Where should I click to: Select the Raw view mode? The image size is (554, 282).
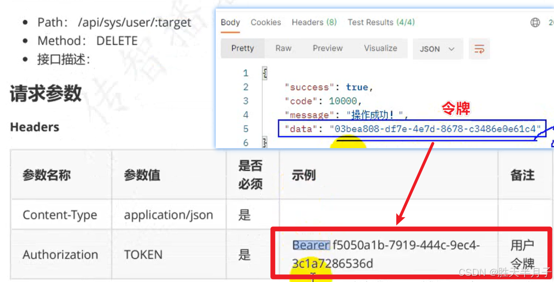point(283,48)
